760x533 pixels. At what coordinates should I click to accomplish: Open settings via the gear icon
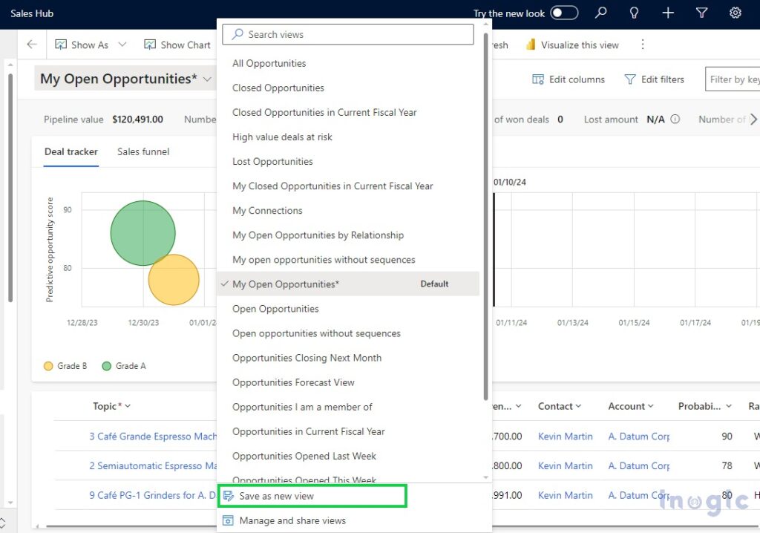(x=735, y=13)
